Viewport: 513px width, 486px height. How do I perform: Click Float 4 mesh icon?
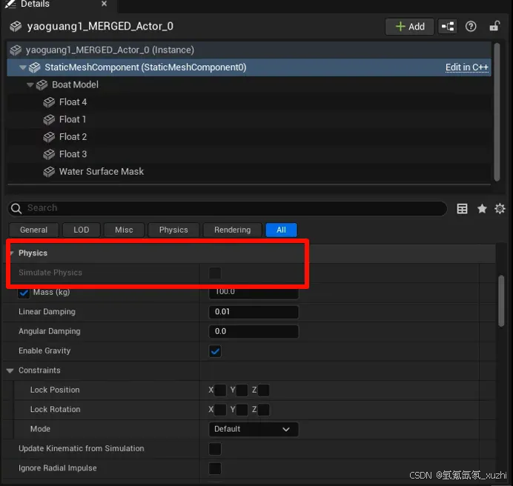click(49, 102)
